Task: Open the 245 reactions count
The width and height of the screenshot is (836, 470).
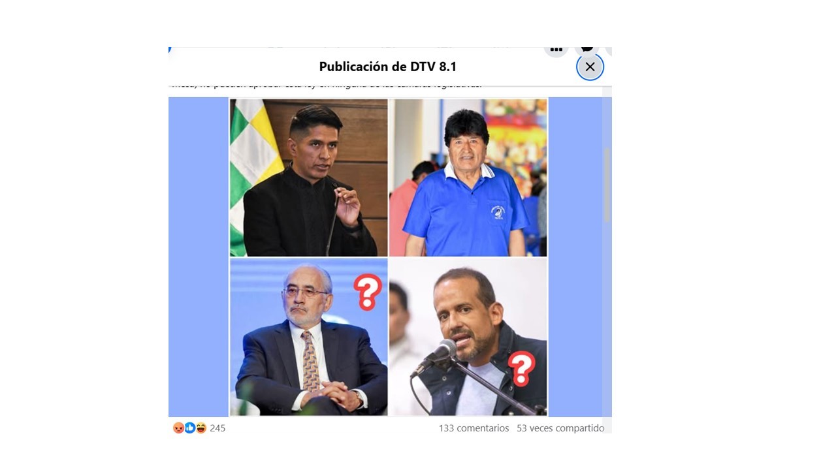Action: click(x=217, y=428)
